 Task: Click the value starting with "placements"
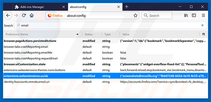point(163,64)
